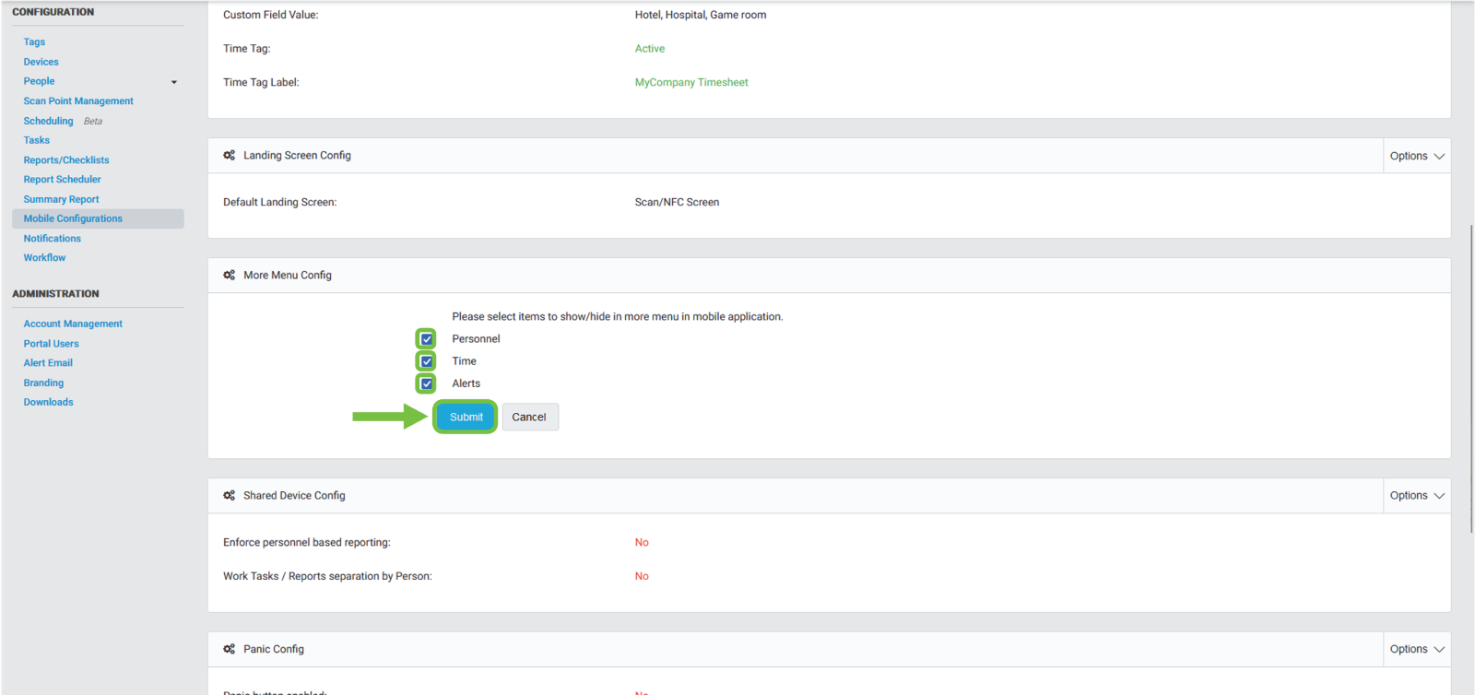This screenshot has width=1475, height=695.
Task: Disable the Alerts checkbox
Action: 426,383
